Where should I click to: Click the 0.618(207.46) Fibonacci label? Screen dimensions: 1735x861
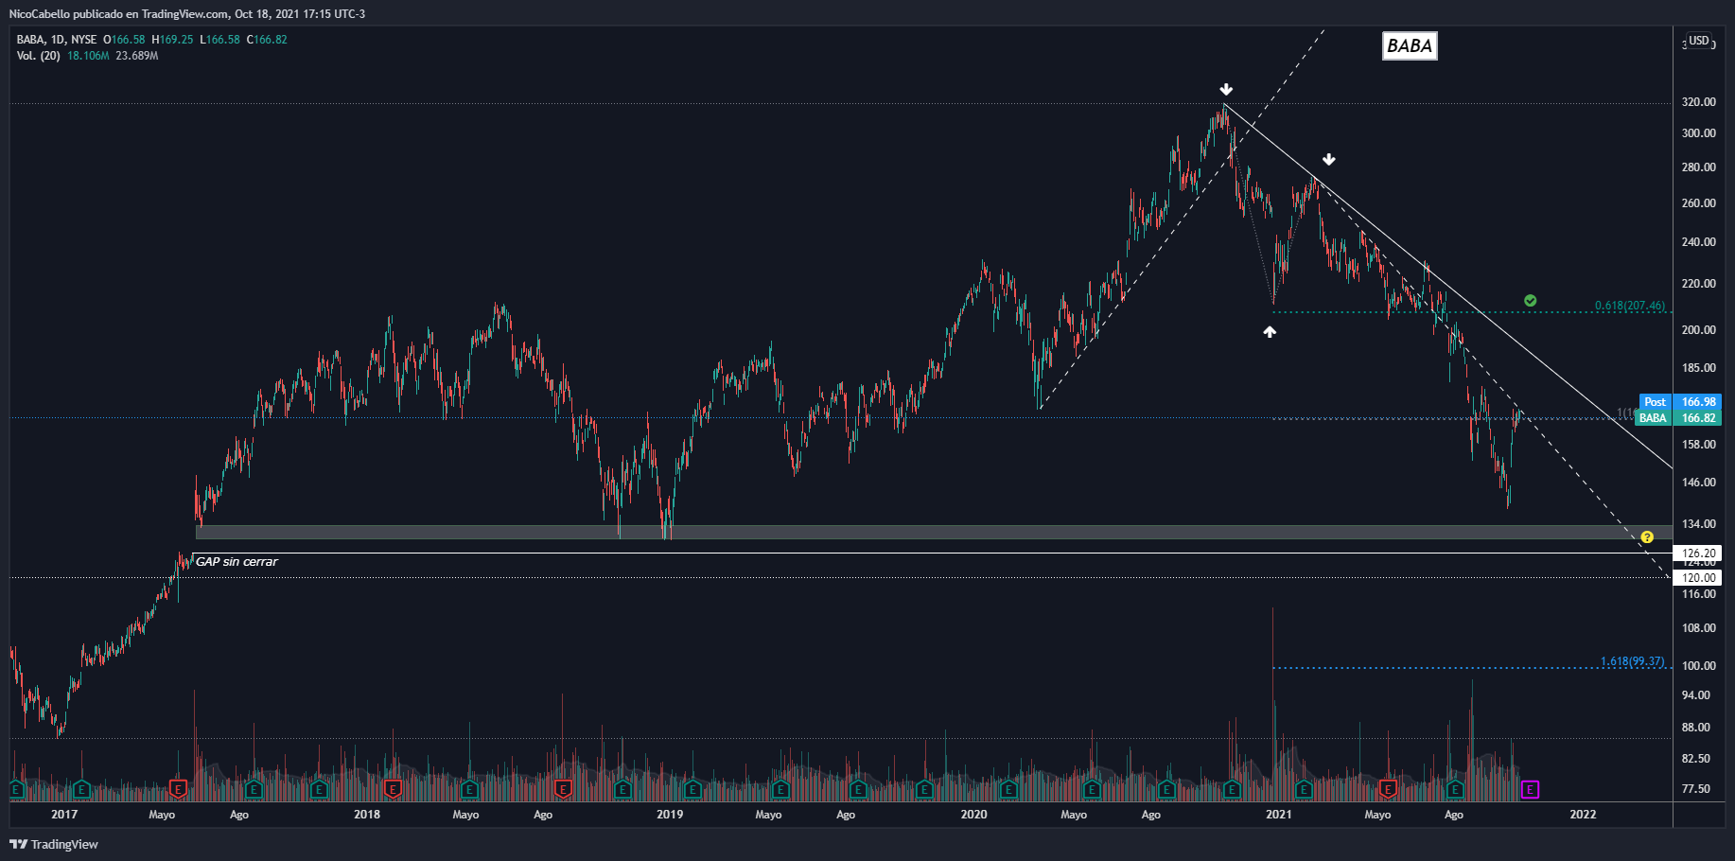click(x=1630, y=306)
